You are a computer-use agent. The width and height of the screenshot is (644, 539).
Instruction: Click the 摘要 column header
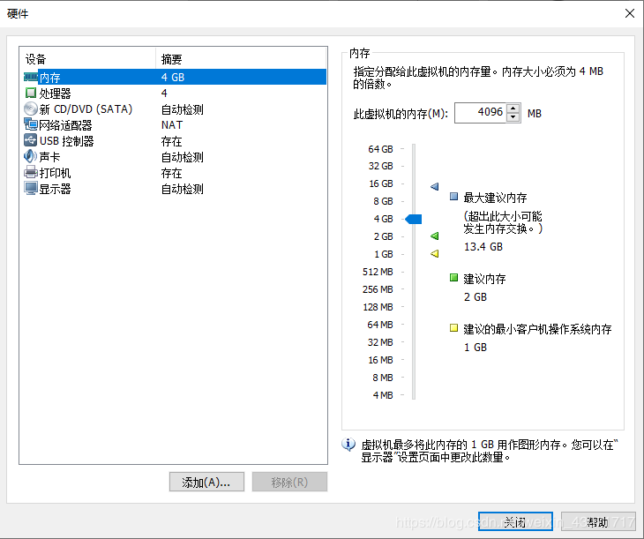coord(240,59)
